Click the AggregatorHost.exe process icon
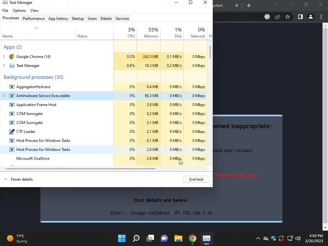 point(12,87)
